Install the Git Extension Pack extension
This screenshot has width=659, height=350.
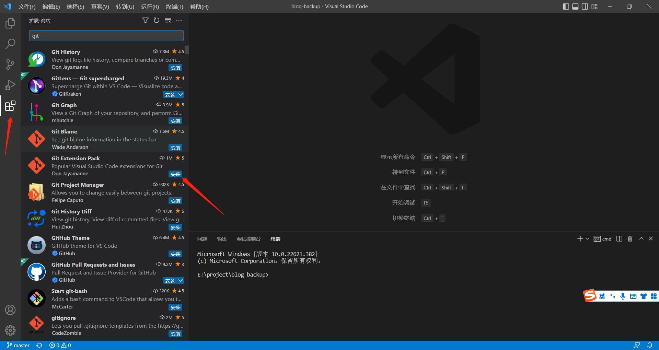pos(175,174)
